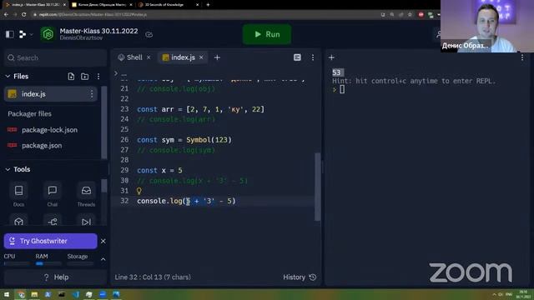This screenshot has width=534, height=300.
Task: Click Try Ghostwriter button
Action: tap(50, 241)
